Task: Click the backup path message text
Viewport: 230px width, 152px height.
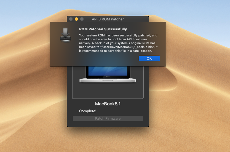Action: (x=118, y=43)
